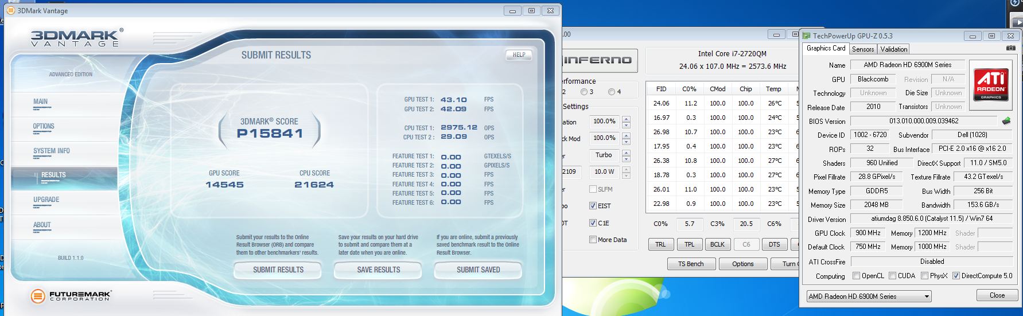Image resolution: width=1023 pixels, height=316 pixels.
Task: Increase the first 100.0% stepper value
Action: (626, 119)
